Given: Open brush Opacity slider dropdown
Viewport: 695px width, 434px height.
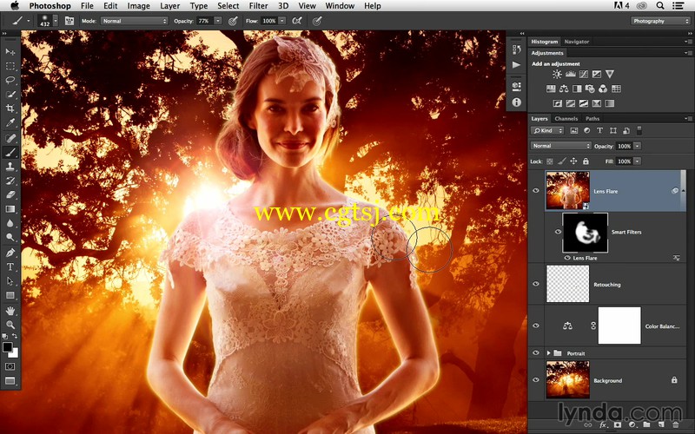Looking at the screenshot, I should (x=218, y=21).
